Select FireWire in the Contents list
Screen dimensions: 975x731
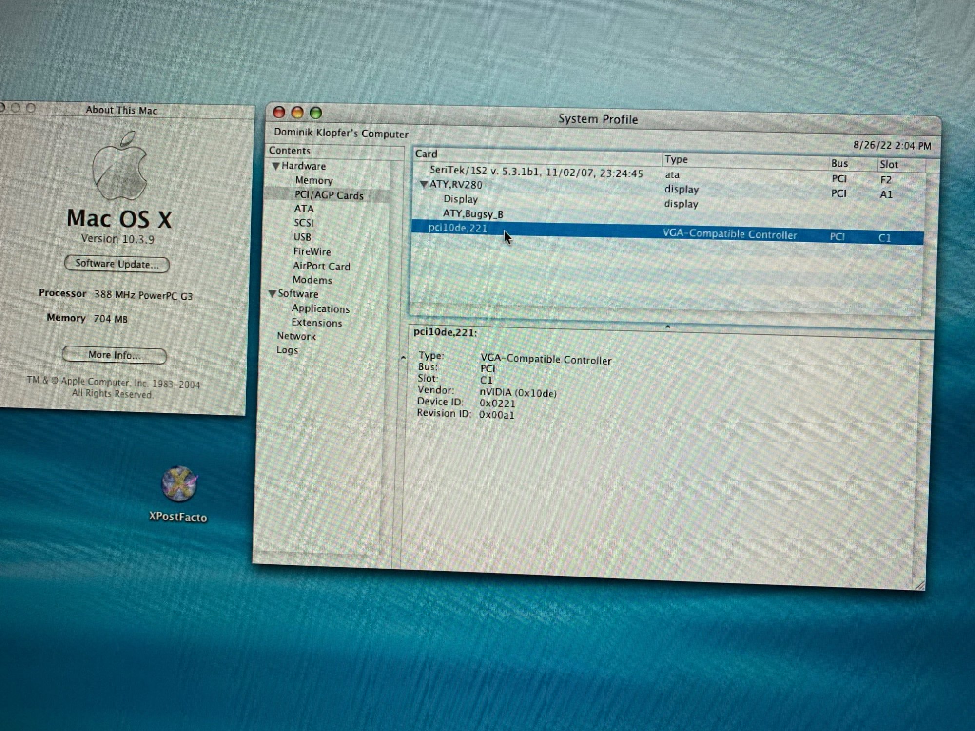pos(312,251)
